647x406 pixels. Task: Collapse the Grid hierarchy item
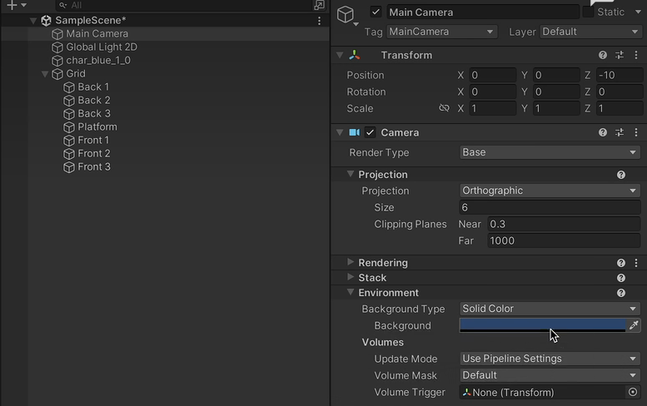click(x=45, y=74)
